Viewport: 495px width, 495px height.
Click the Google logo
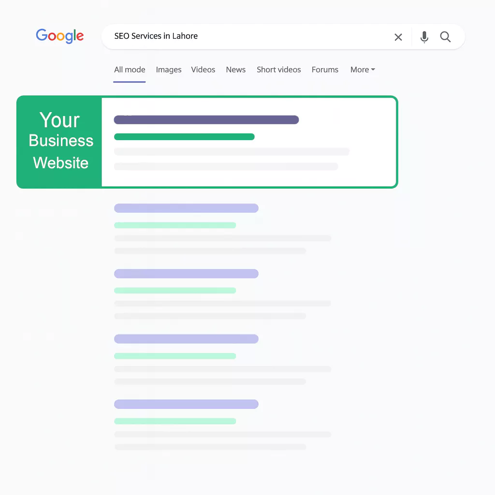click(x=60, y=36)
